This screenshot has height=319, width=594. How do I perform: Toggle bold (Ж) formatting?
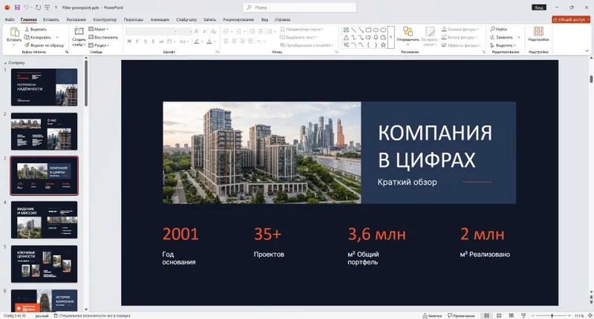point(129,42)
